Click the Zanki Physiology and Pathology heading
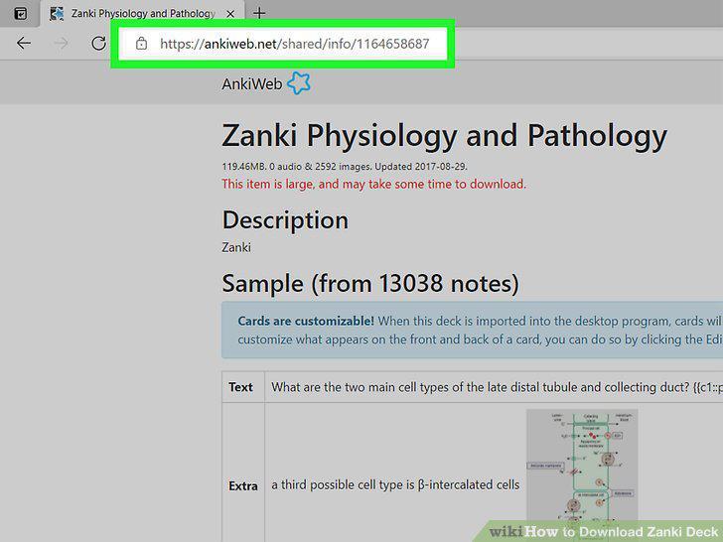723x542 pixels. pyautogui.click(x=445, y=135)
